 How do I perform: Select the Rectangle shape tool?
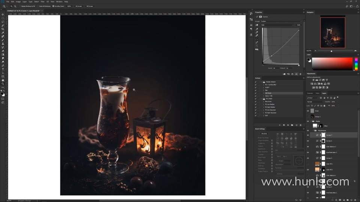(3, 76)
